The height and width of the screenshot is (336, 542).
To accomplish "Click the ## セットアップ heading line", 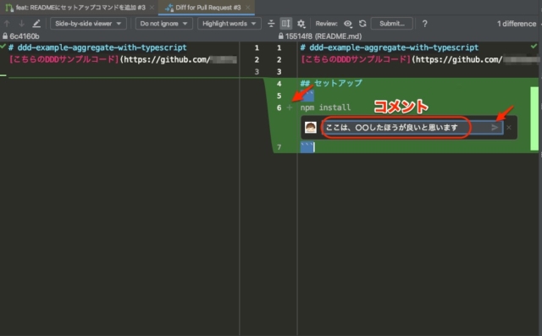I will tap(331, 83).
